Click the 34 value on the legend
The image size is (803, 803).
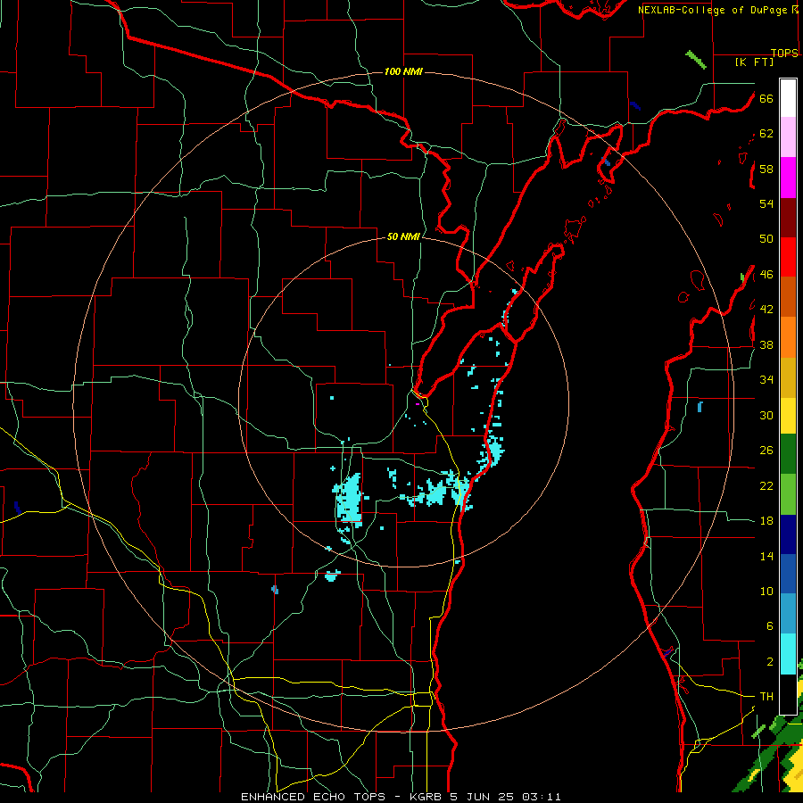766,380
